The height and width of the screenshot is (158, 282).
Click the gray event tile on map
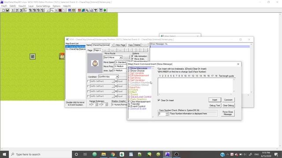coord(33,57)
